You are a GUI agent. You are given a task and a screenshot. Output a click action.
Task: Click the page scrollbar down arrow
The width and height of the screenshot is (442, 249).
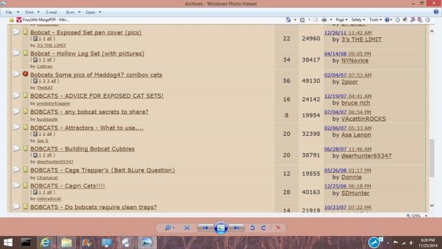(x=432, y=206)
